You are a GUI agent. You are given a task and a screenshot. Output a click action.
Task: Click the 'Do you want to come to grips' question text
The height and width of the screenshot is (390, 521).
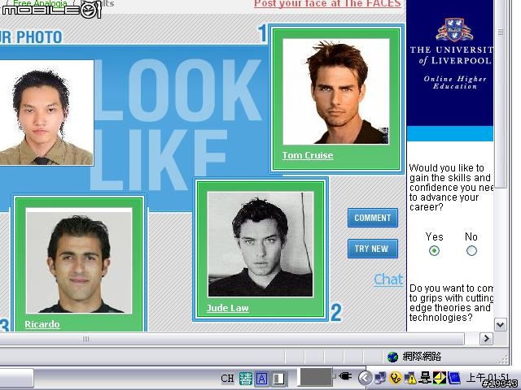451,303
